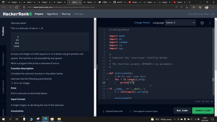This screenshot has height=122, width=217.
Task: Reset code using the history clock icon
Action: click(x=202, y=23)
